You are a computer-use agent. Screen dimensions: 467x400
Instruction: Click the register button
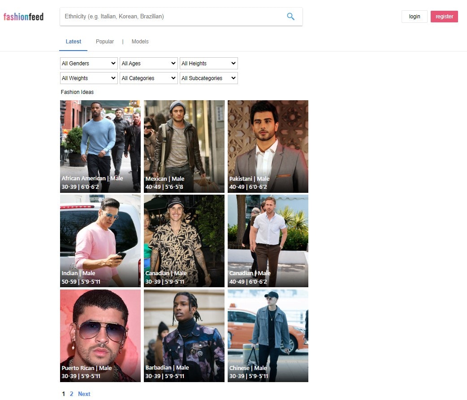[444, 16]
